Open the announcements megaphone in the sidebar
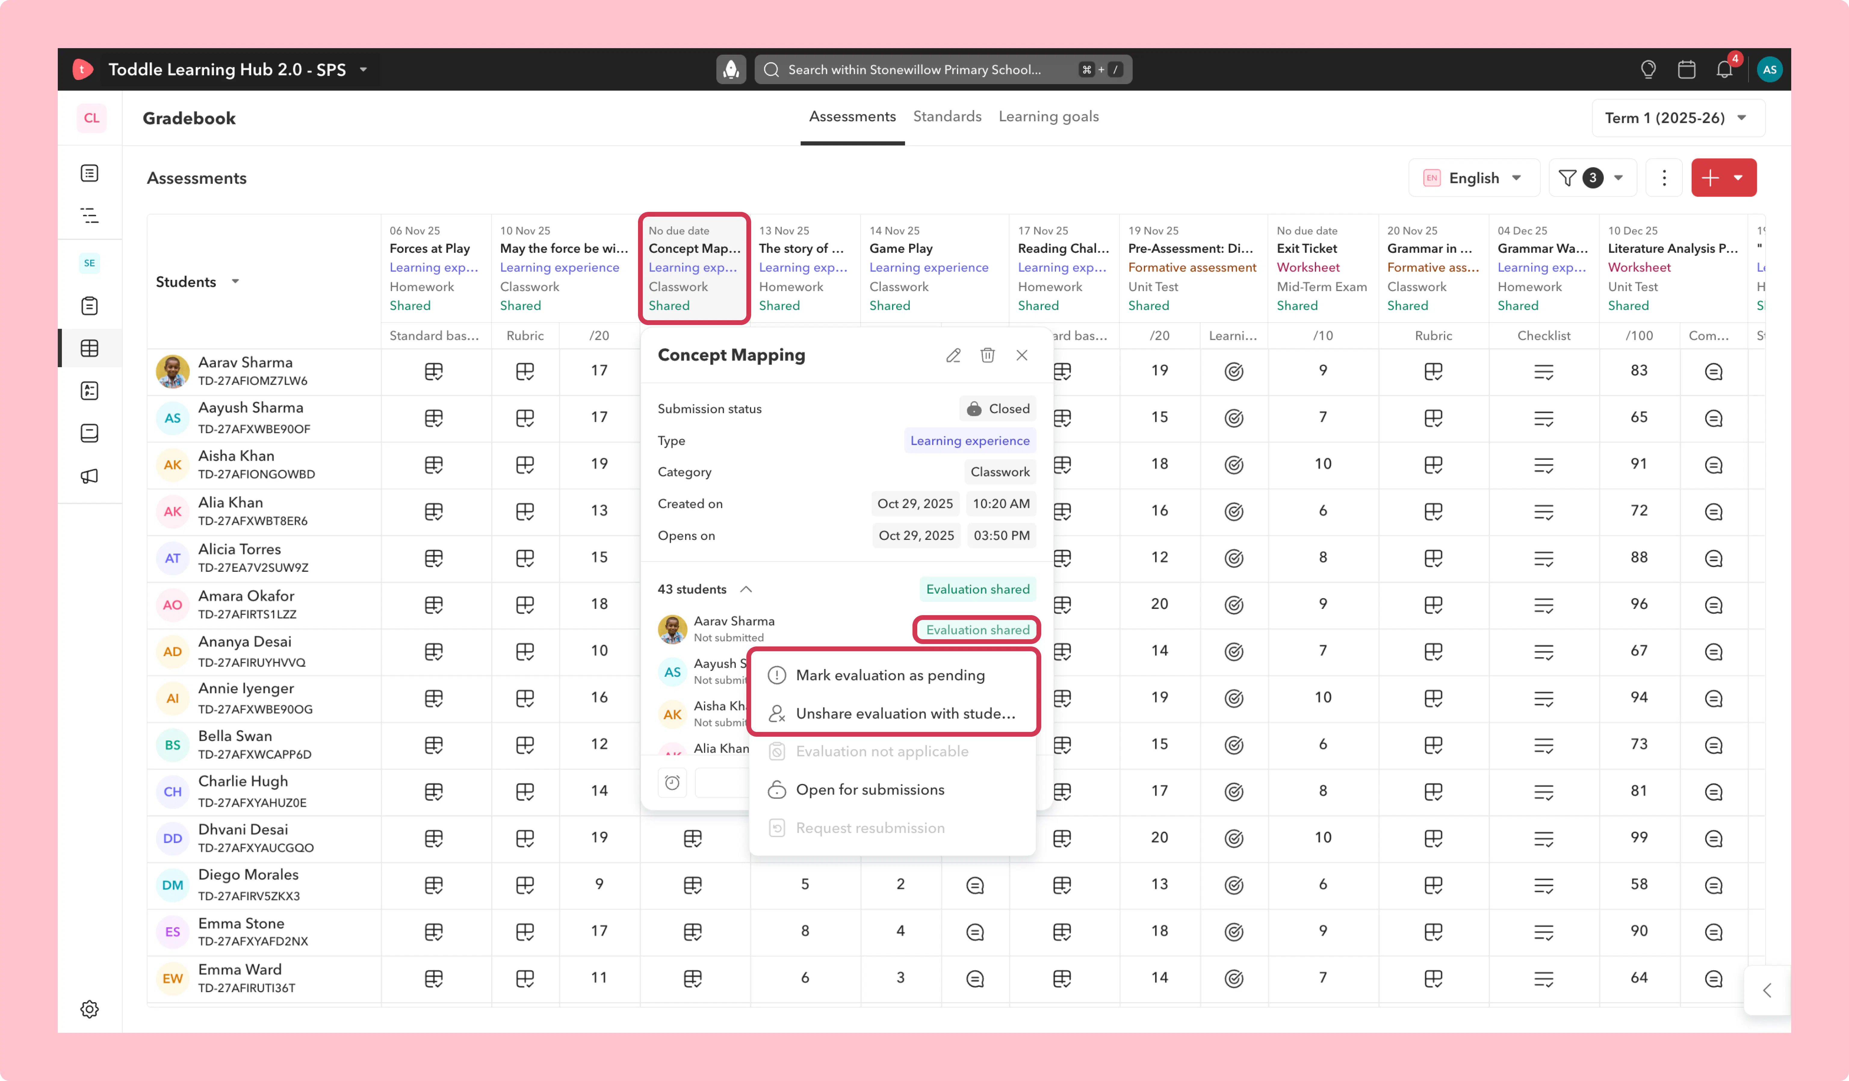Image resolution: width=1849 pixels, height=1081 pixels. (89, 475)
